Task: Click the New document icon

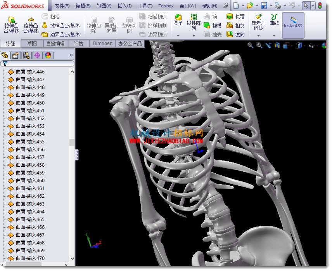Action: pyautogui.click(x=236, y=5)
